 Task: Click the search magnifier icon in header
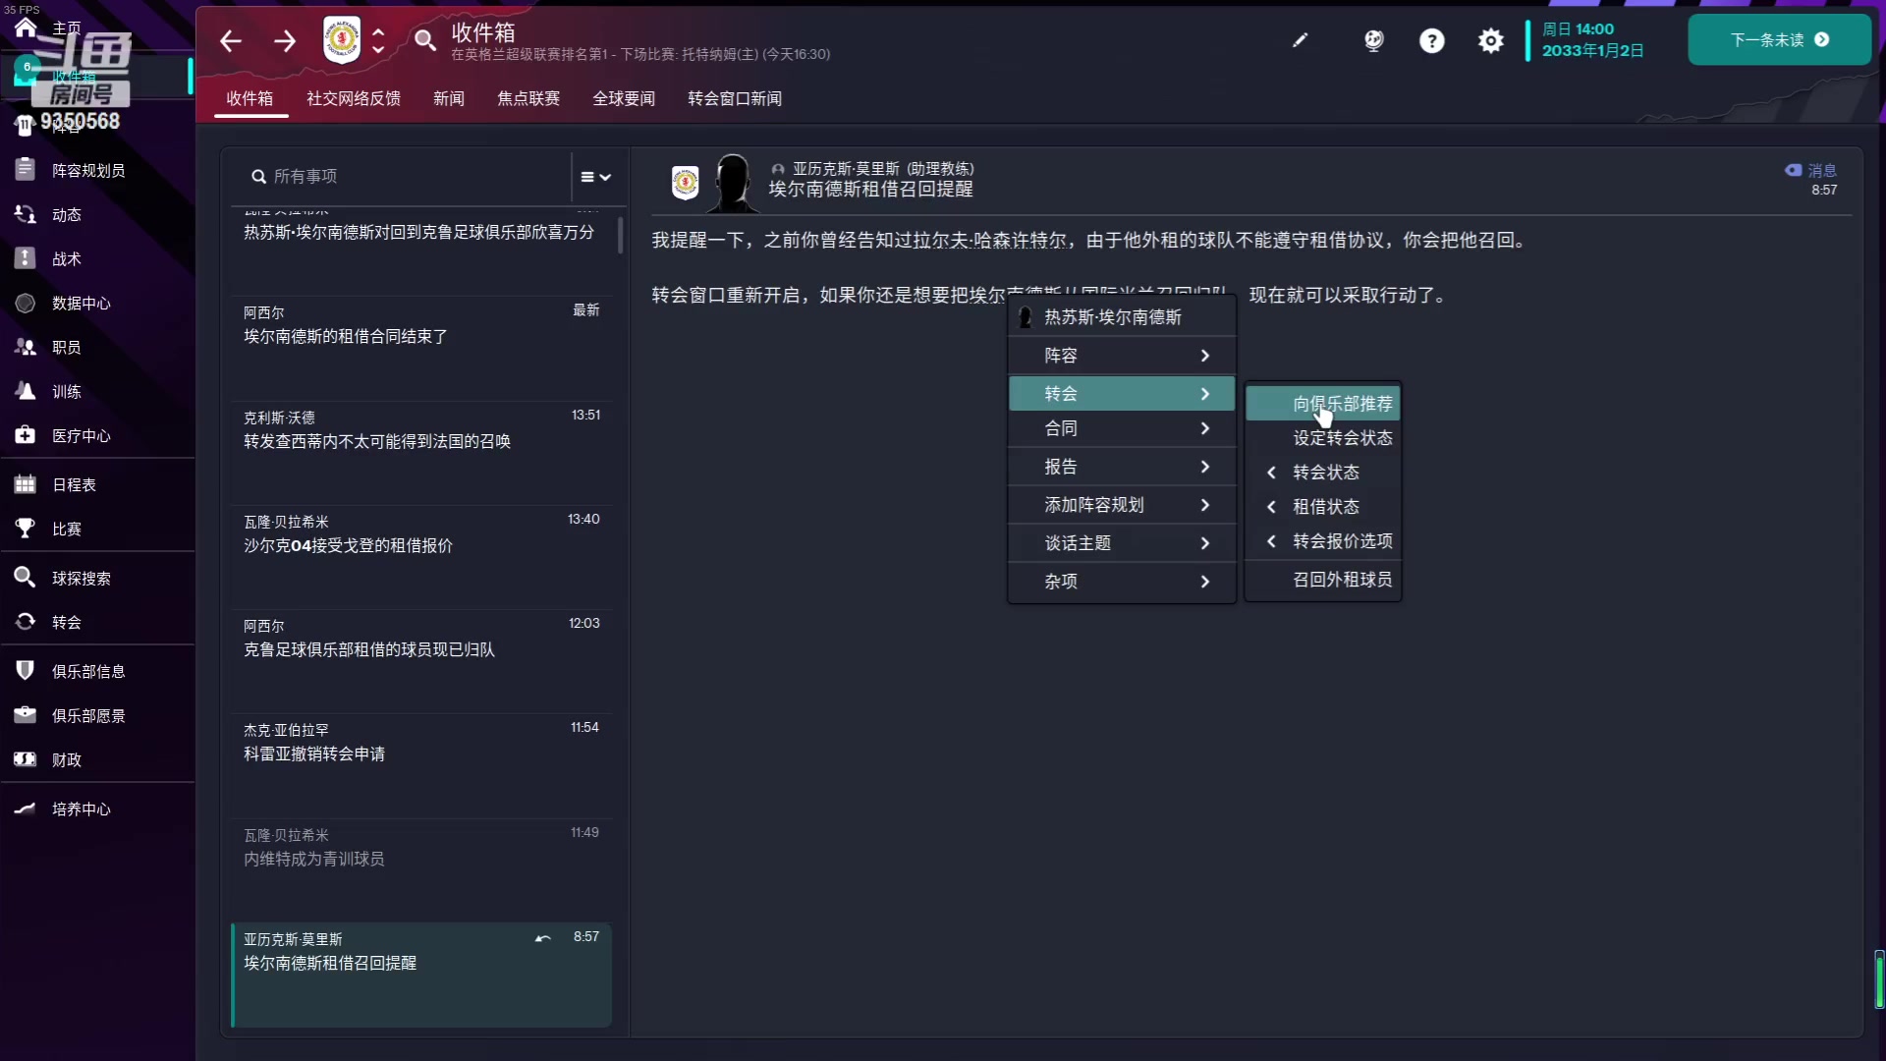[x=424, y=40]
